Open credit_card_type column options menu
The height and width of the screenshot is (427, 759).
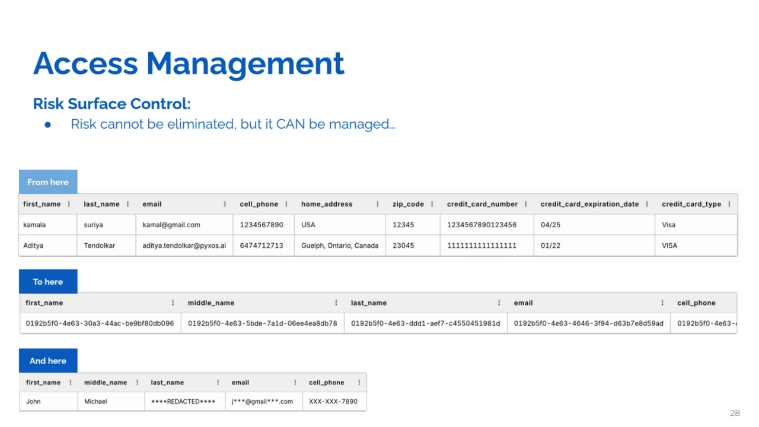coord(729,204)
